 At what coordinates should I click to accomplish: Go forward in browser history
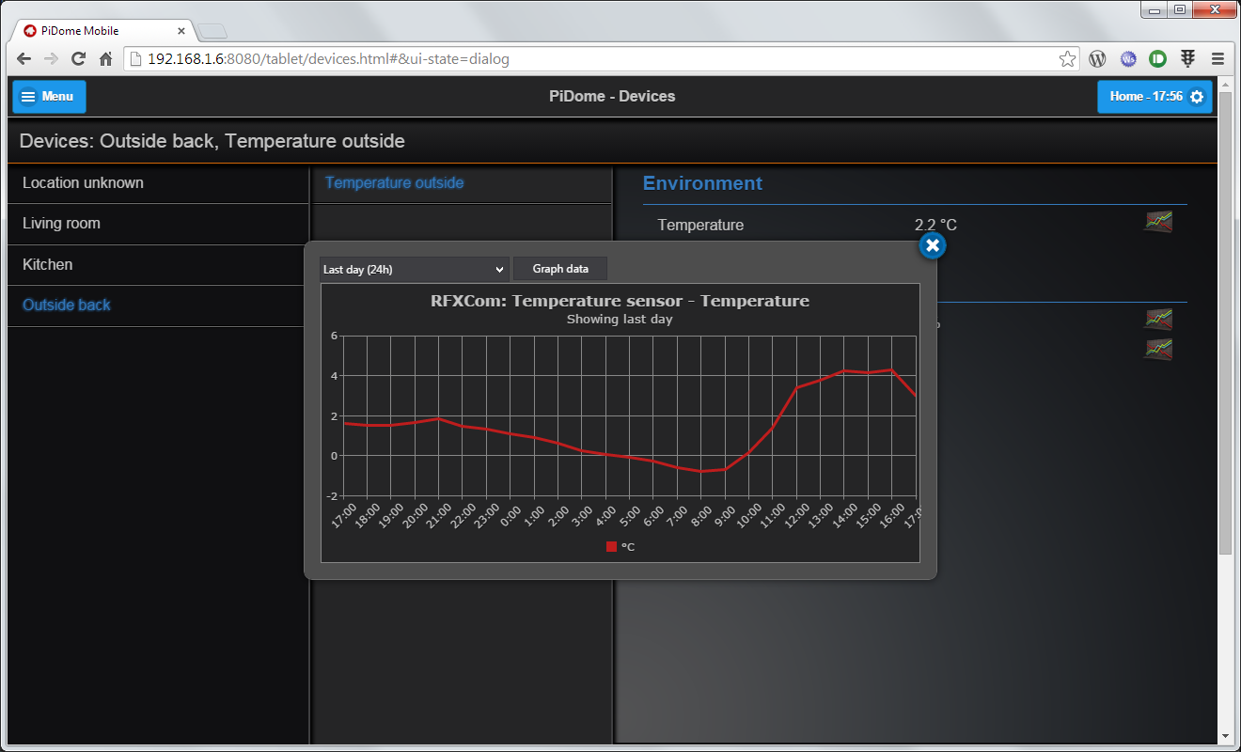(52, 58)
